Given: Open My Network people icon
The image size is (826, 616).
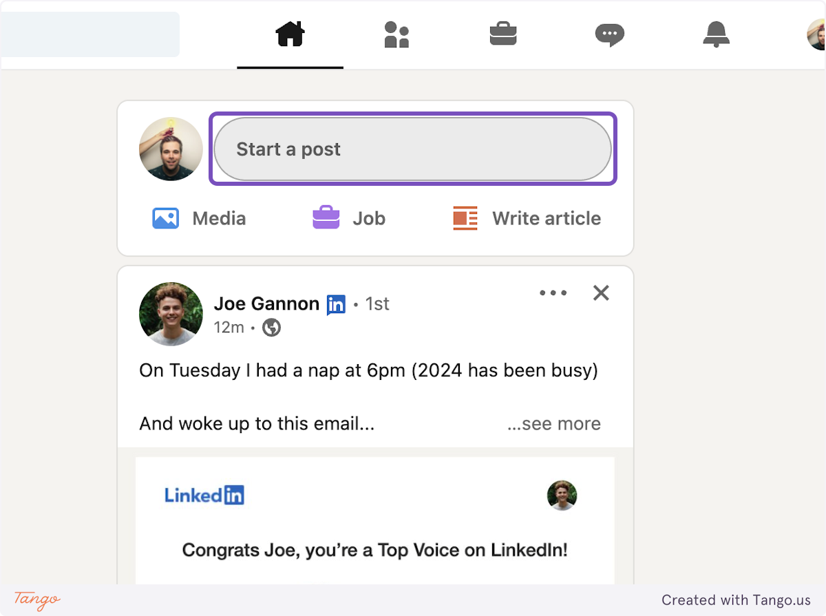Looking at the screenshot, I should (x=396, y=34).
